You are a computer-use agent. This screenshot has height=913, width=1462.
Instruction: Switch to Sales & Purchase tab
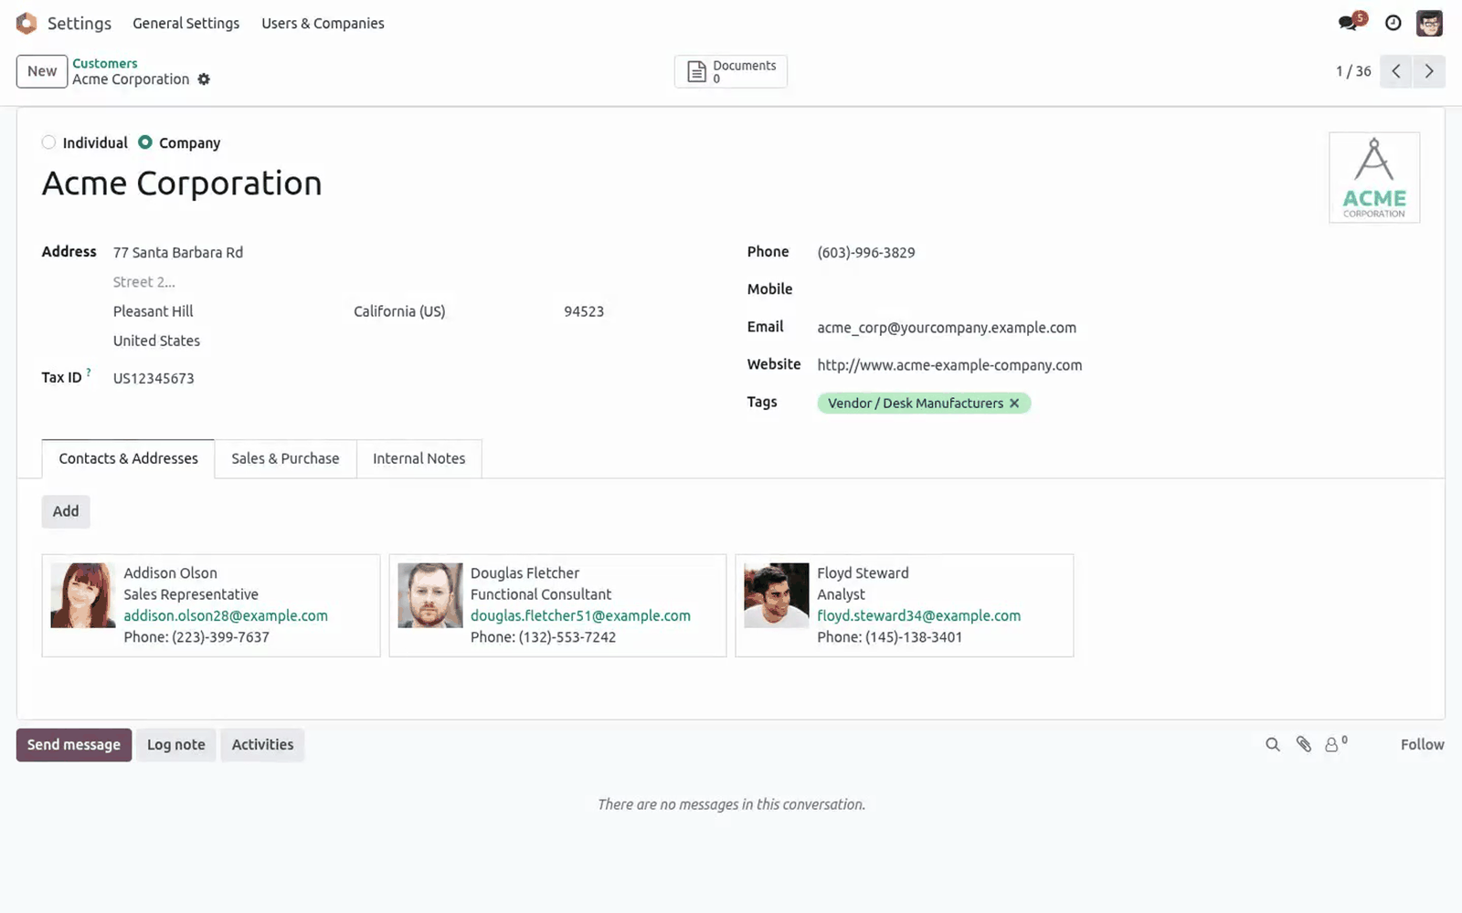tap(285, 458)
